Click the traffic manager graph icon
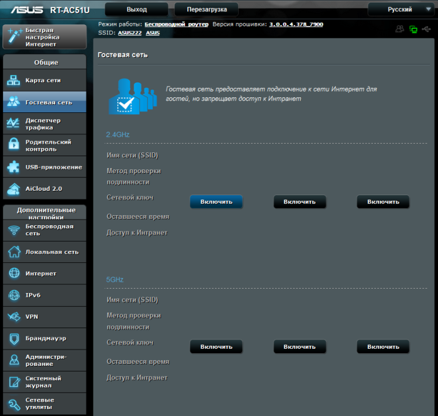 pyautogui.click(x=13, y=123)
